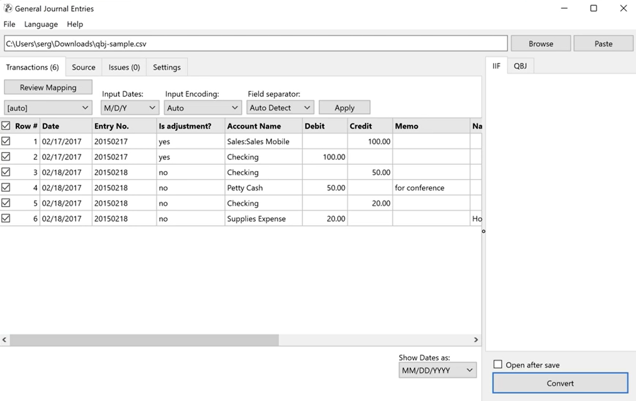Viewport: 636px width, 401px height.
Task: Open the Field separator Auto Detect dropdown
Action: (x=280, y=108)
